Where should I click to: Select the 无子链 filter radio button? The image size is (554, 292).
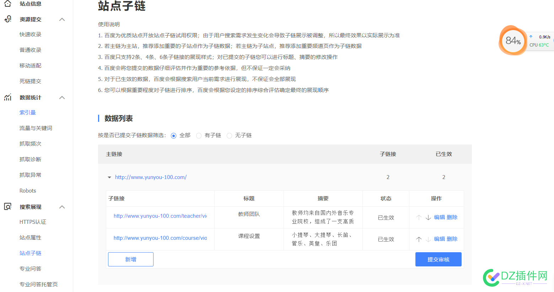pyautogui.click(x=229, y=136)
